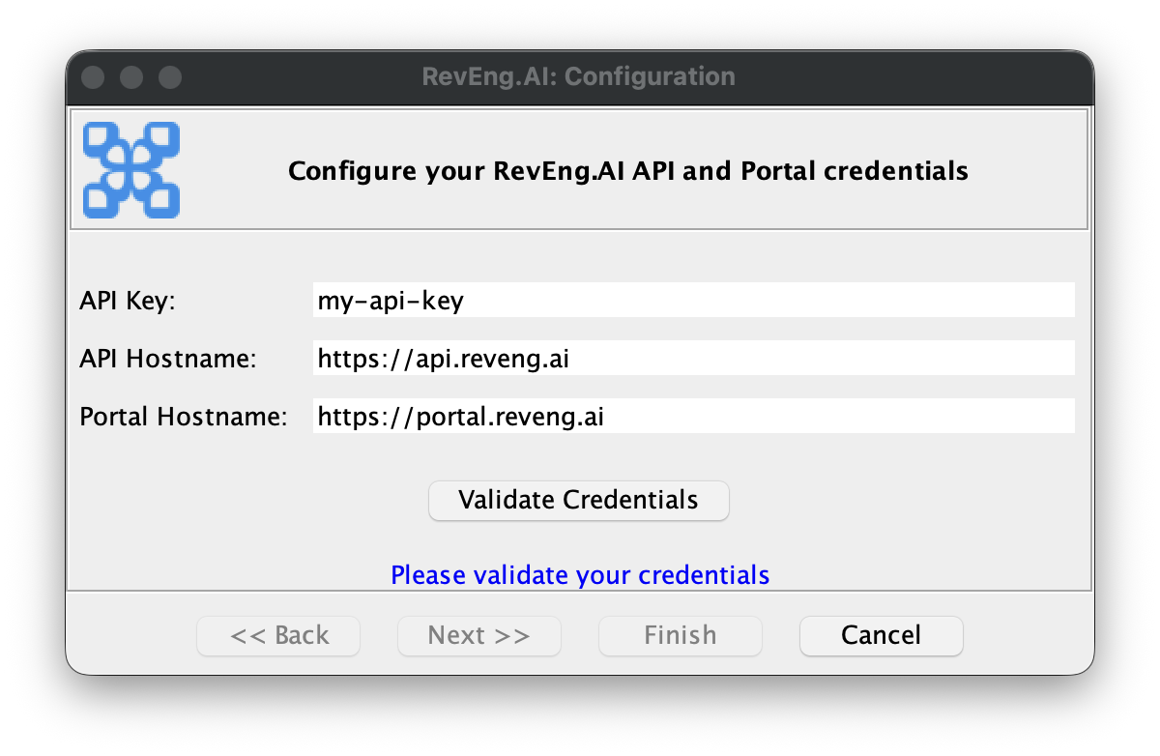
Task: Click the https://portal.reveng.ai URL text
Action: click(x=459, y=417)
